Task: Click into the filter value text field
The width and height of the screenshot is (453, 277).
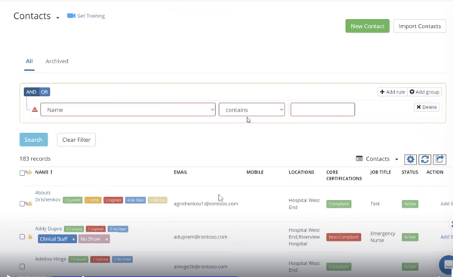Action: pyautogui.click(x=322, y=109)
